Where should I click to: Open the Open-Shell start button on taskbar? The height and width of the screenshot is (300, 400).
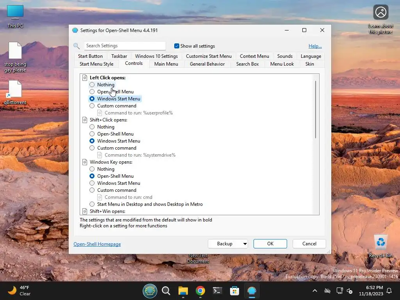[x=150, y=291]
